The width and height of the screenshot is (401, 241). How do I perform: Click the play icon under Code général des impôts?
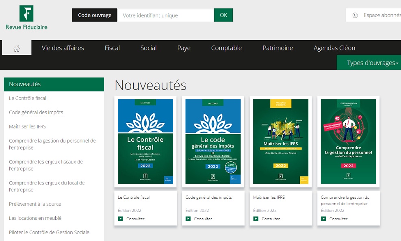tap(188, 219)
